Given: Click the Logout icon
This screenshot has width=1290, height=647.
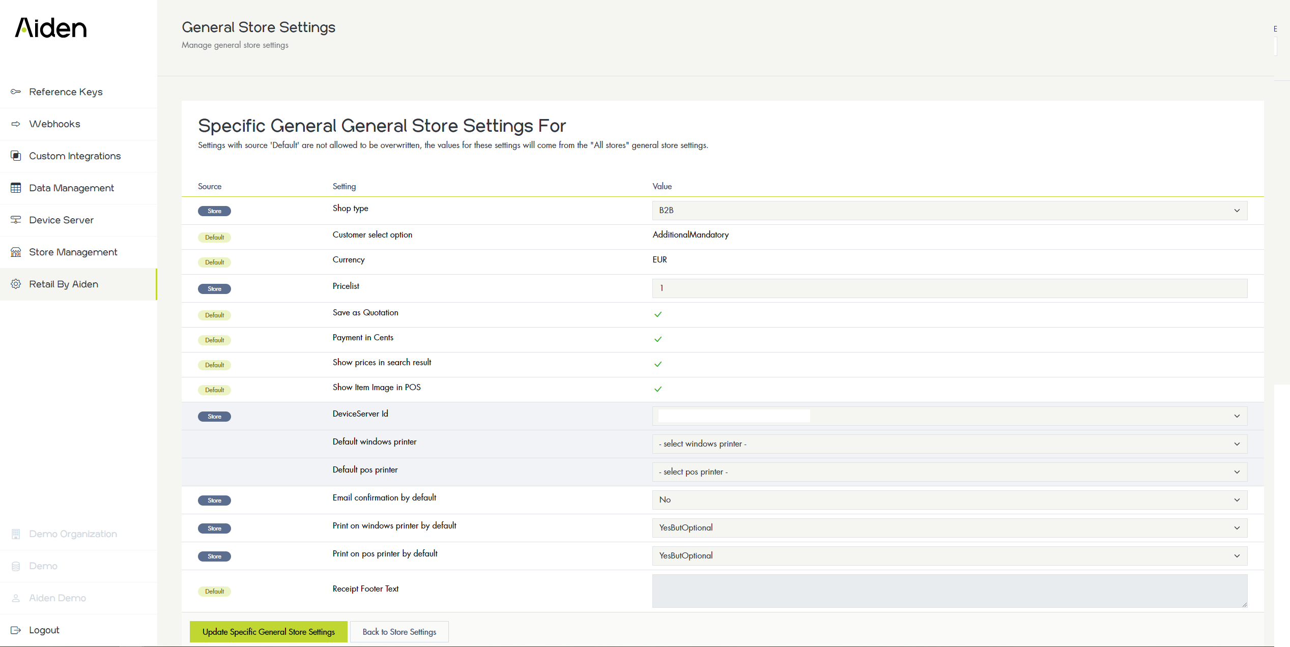Looking at the screenshot, I should tap(16, 630).
